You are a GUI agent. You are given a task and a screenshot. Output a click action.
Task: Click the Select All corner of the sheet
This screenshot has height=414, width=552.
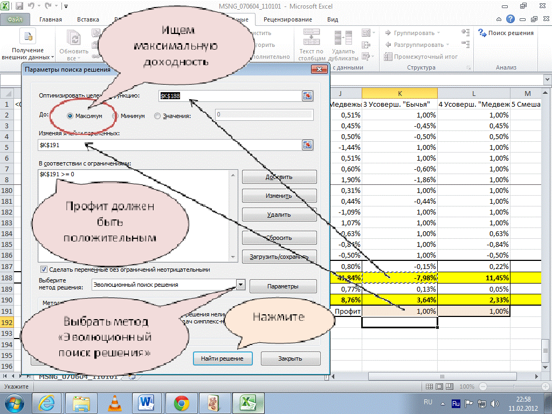point(6,93)
